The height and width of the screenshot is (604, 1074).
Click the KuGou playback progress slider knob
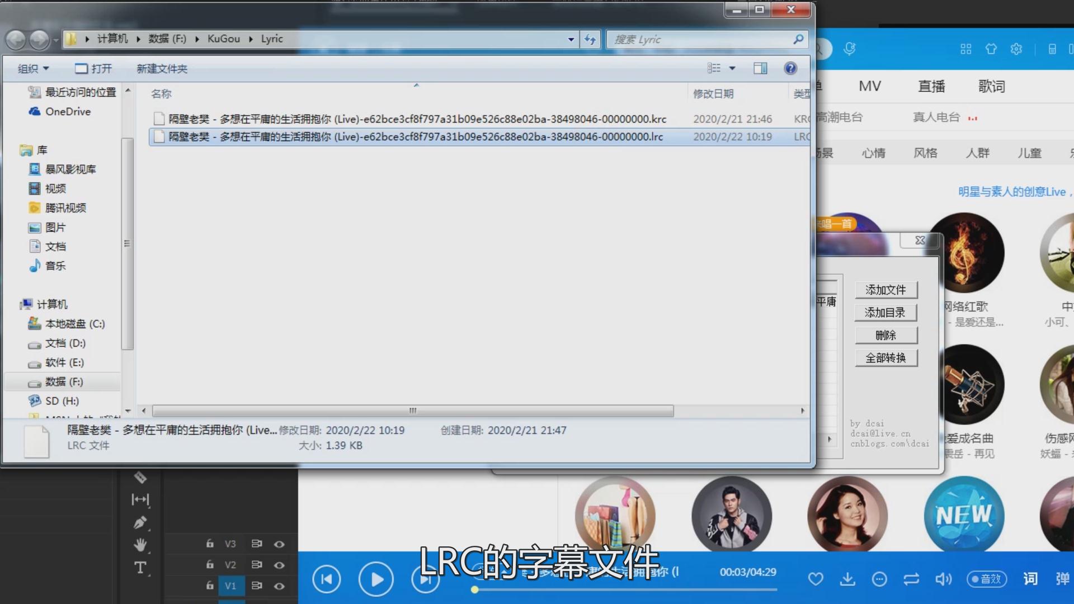point(474,589)
